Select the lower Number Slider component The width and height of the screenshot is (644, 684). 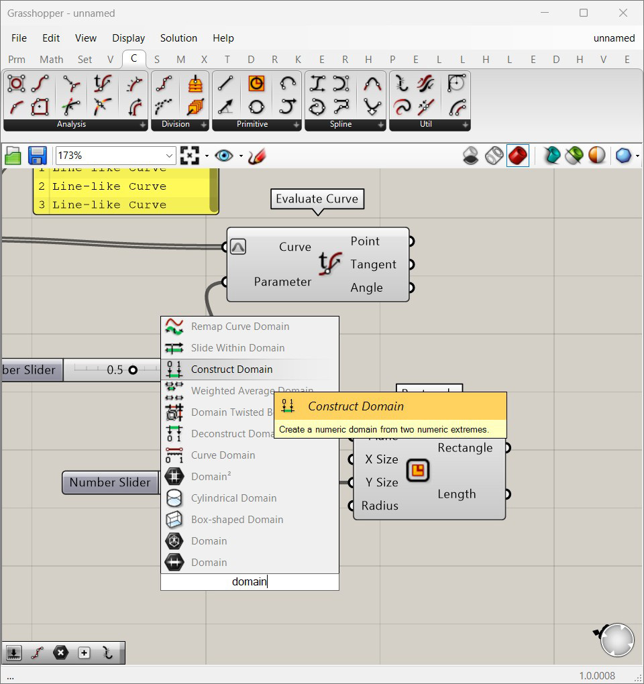[x=110, y=482]
